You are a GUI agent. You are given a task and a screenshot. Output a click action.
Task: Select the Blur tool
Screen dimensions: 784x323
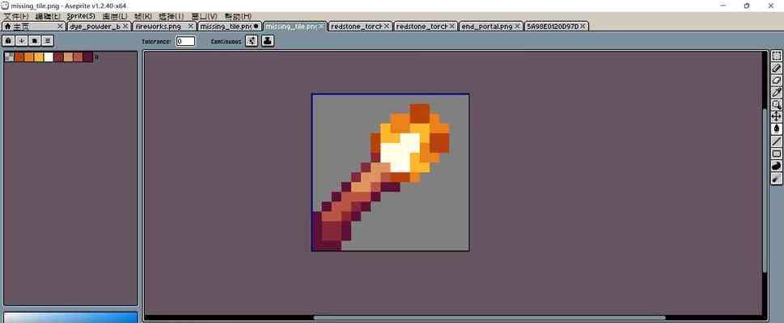pos(777,178)
